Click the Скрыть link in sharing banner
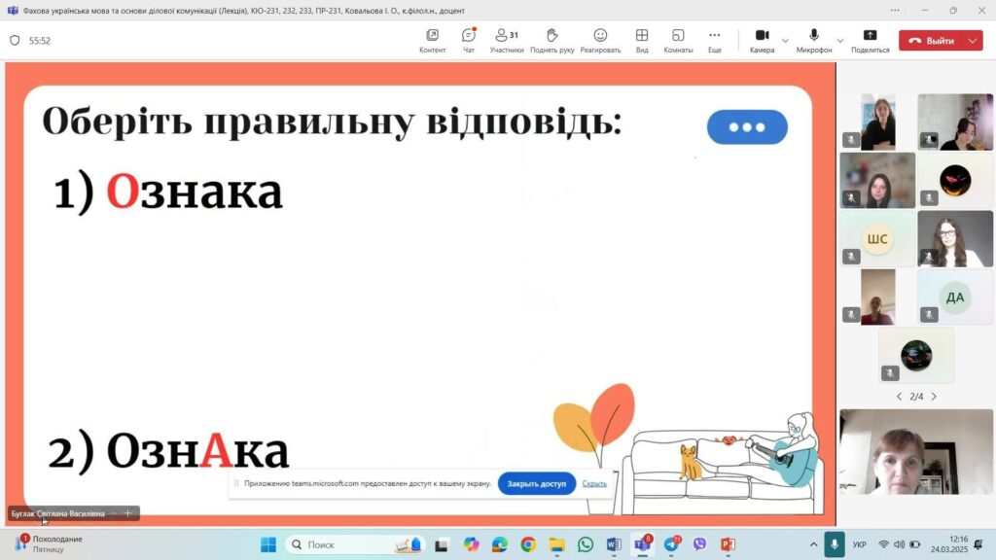Screen dimensions: 996x560 pyautogui.click(x=594, y=483)
